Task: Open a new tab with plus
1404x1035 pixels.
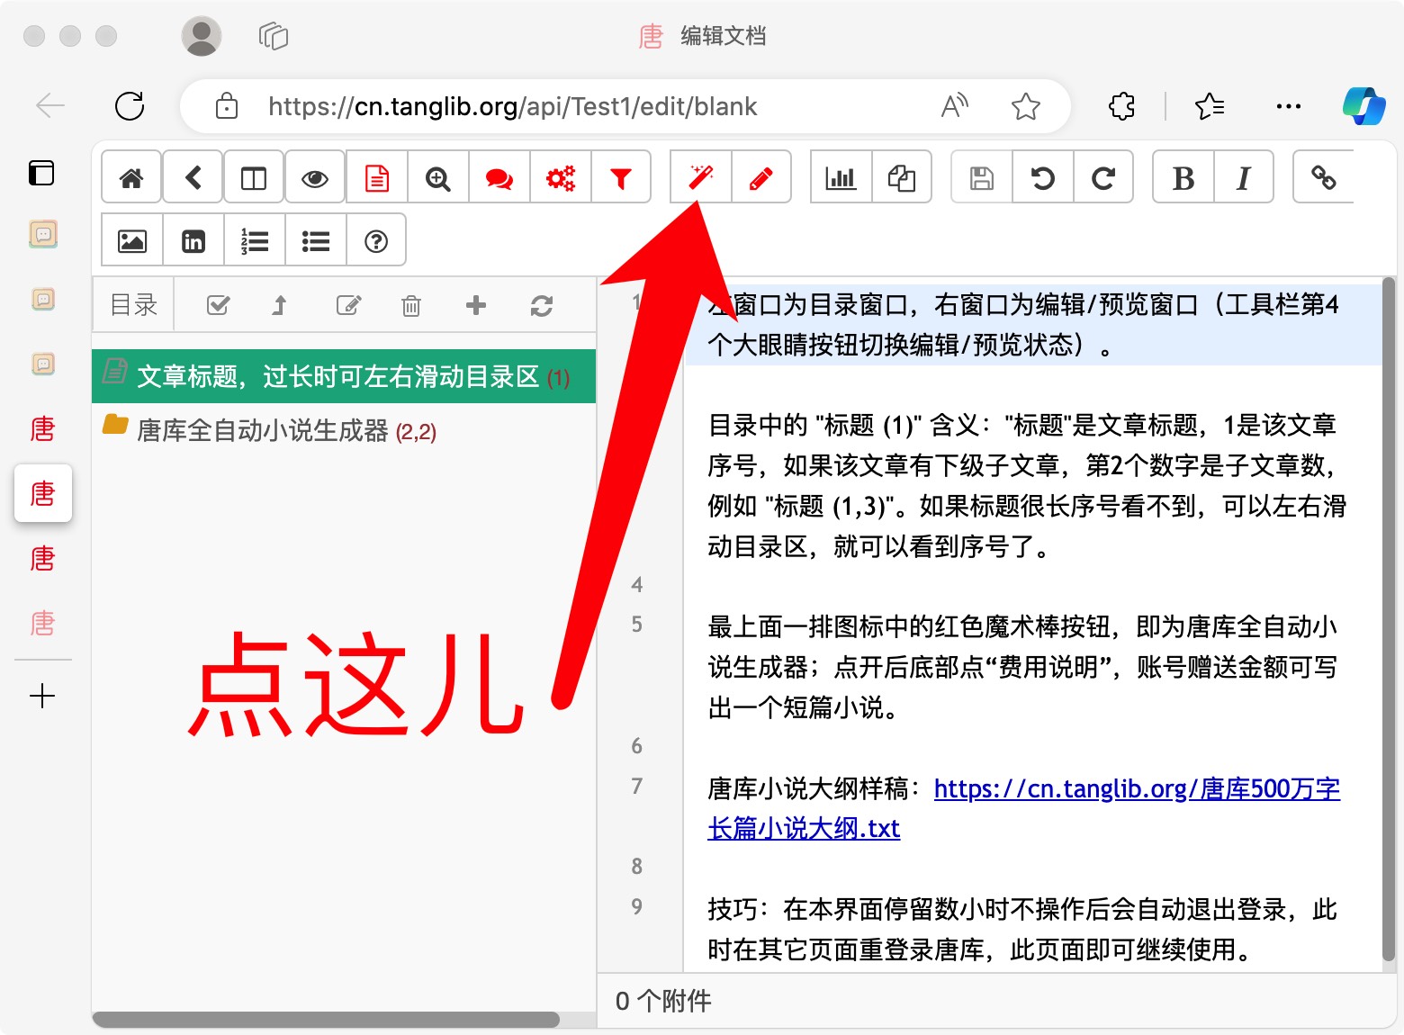Action: 42,696
